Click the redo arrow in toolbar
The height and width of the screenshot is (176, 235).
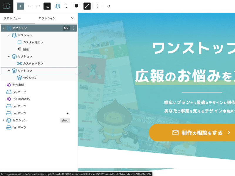click(38, 6)
